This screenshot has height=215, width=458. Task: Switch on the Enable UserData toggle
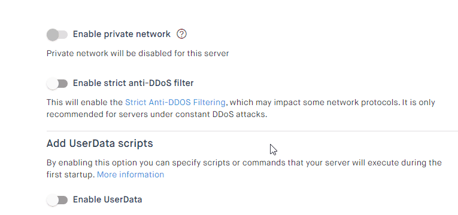coord(57,200)
